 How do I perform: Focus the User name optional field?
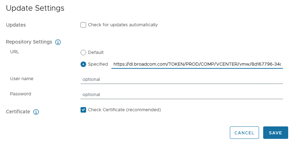tap(181, 79)
